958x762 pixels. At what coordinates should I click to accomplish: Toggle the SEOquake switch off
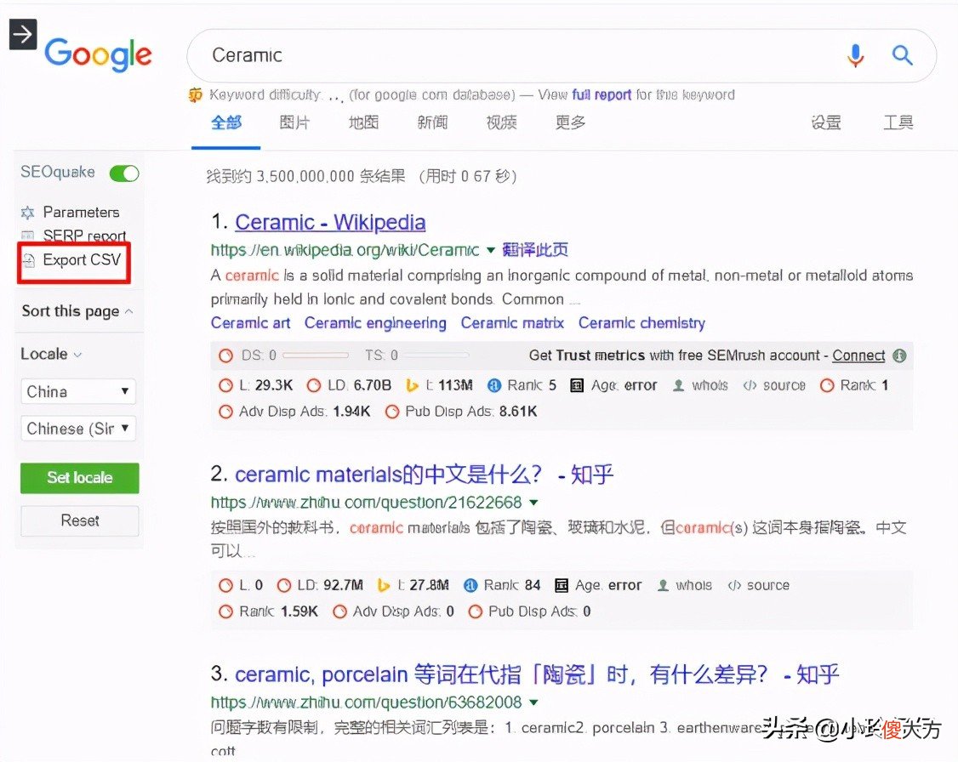124,173
